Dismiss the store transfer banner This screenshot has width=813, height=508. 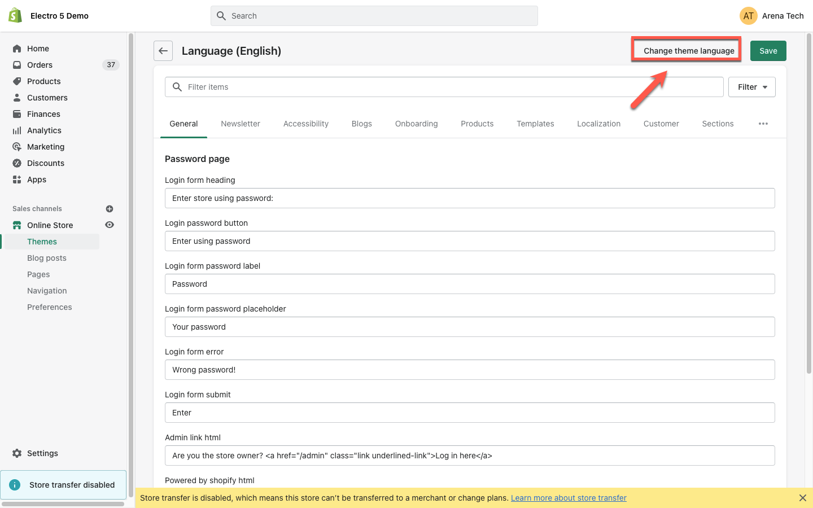pyautogui.click(x=802, y=498)
